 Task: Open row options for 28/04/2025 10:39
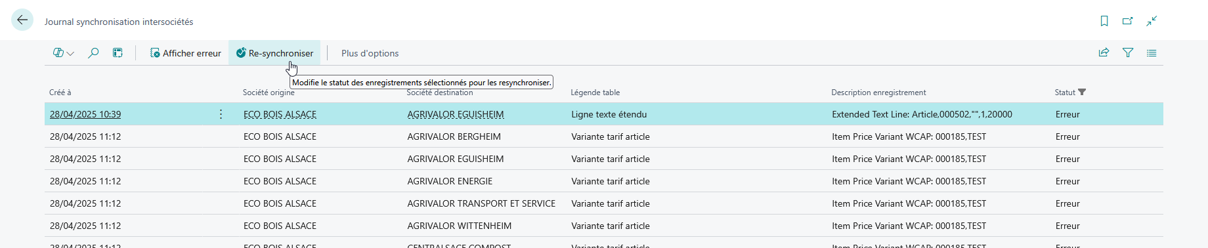tap(221, 114)
